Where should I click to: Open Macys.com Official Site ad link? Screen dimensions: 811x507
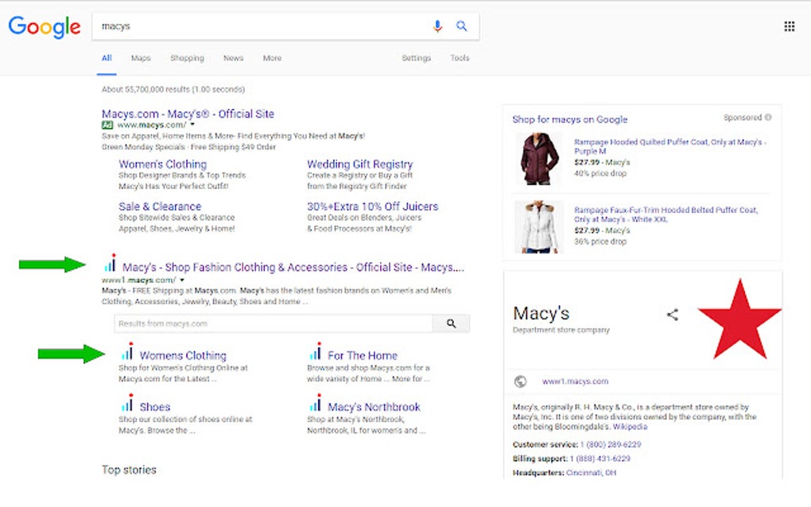coord(188,114)
